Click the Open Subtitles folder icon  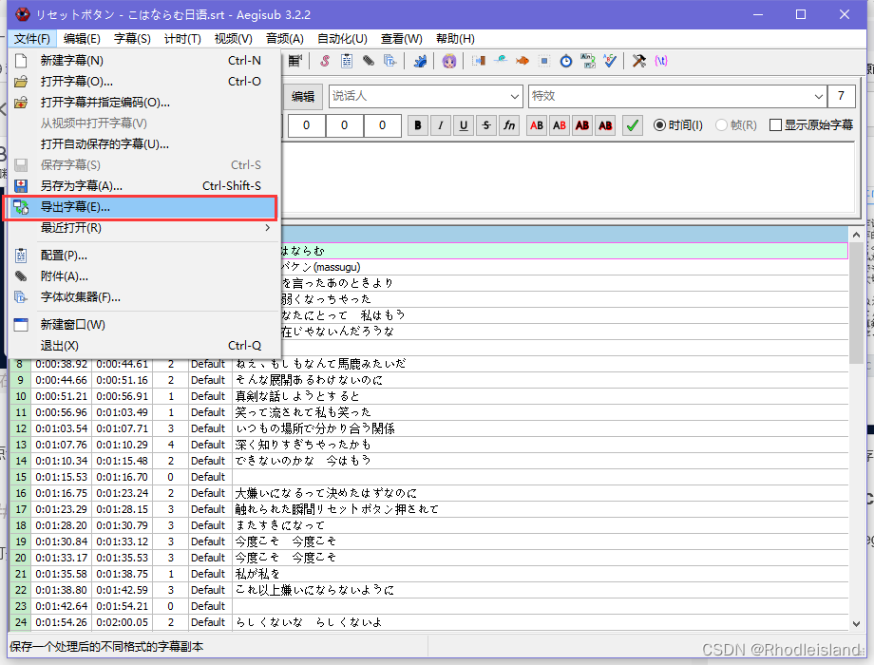tap(21, 82)
